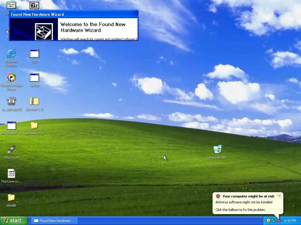Click the yellow Windows Update shield tray icon
301x225 pixels.
[x=268, y=221]
